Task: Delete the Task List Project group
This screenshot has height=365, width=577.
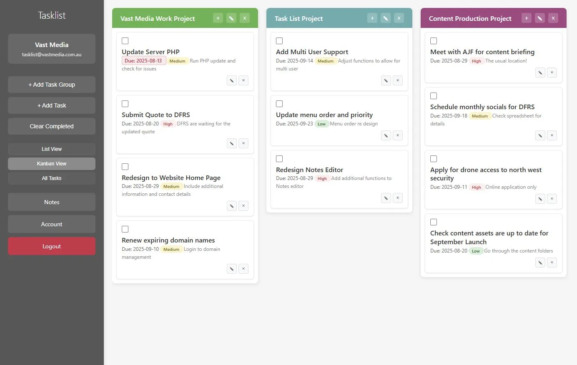Action: [399, 18]
